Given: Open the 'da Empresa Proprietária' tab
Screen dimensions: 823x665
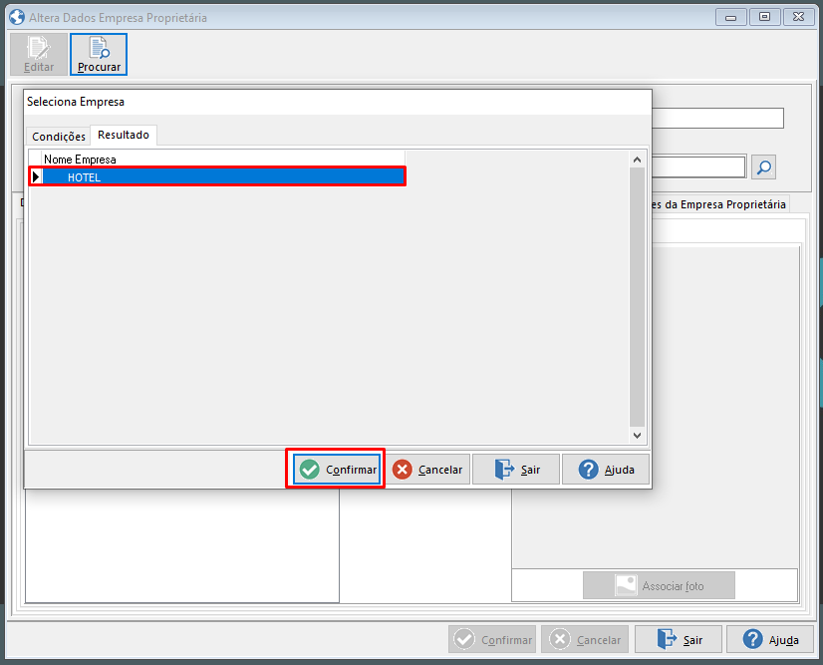Looking at the screenshot, I should 719,204.
